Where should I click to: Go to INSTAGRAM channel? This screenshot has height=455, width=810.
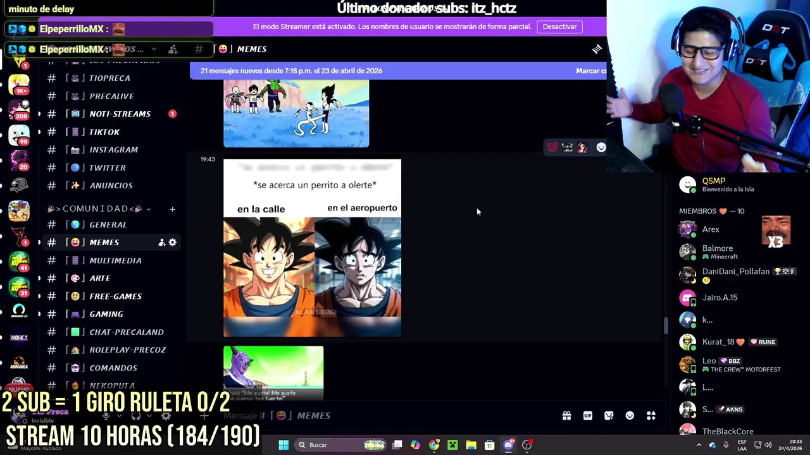(x=111, y=150)
